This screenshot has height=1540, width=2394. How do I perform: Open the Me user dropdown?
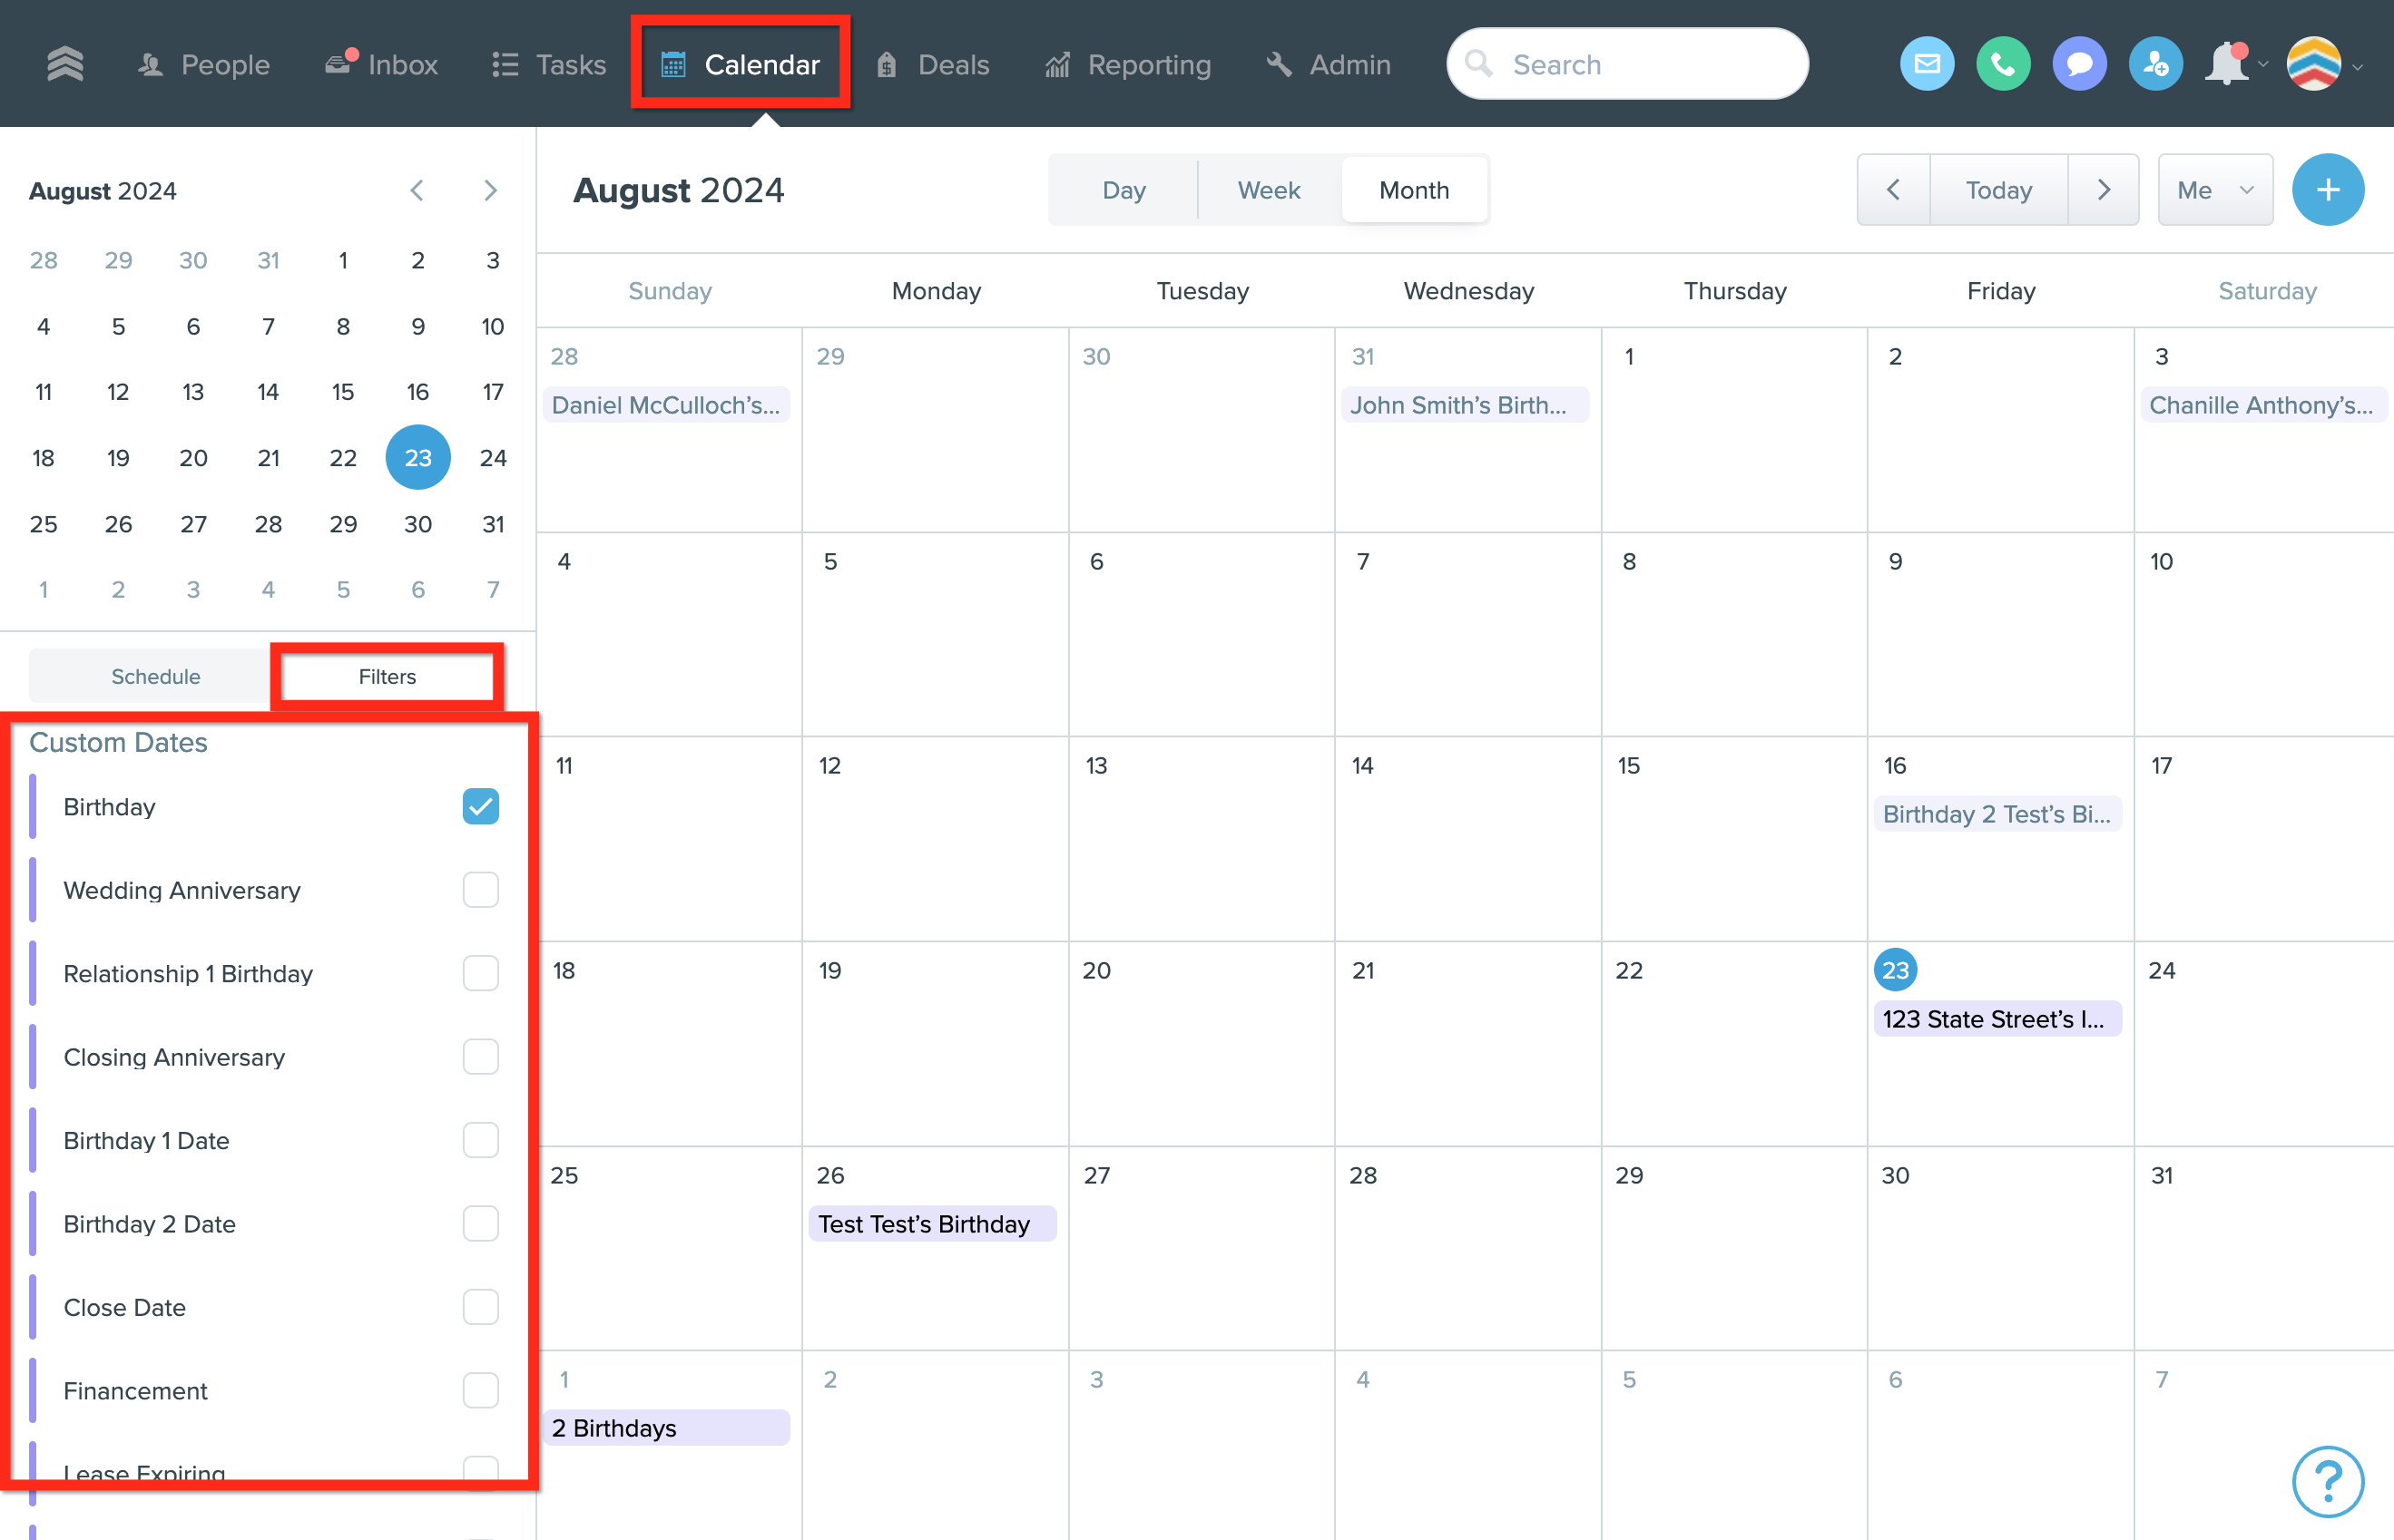[x=2214, y=190]
